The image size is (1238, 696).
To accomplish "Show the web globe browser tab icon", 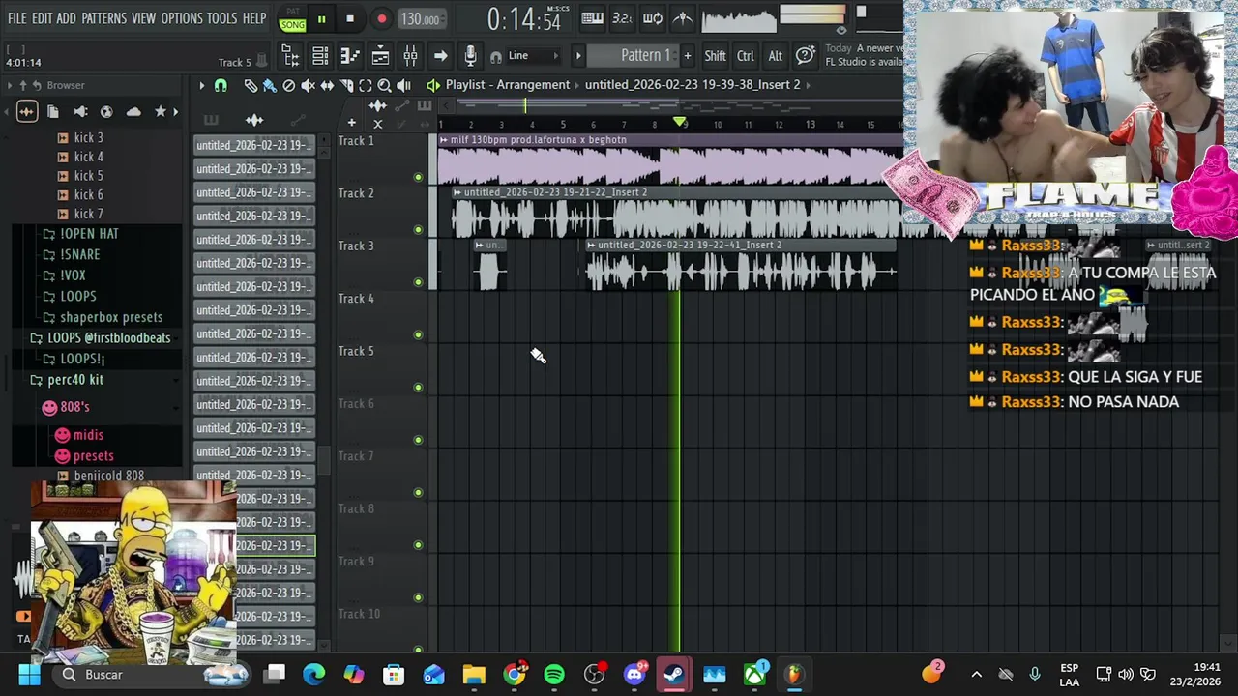I will tap(106, 112).
